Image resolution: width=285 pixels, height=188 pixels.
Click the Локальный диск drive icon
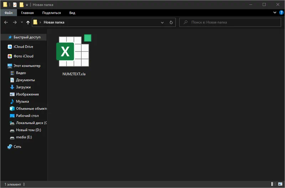pos(12,123)
